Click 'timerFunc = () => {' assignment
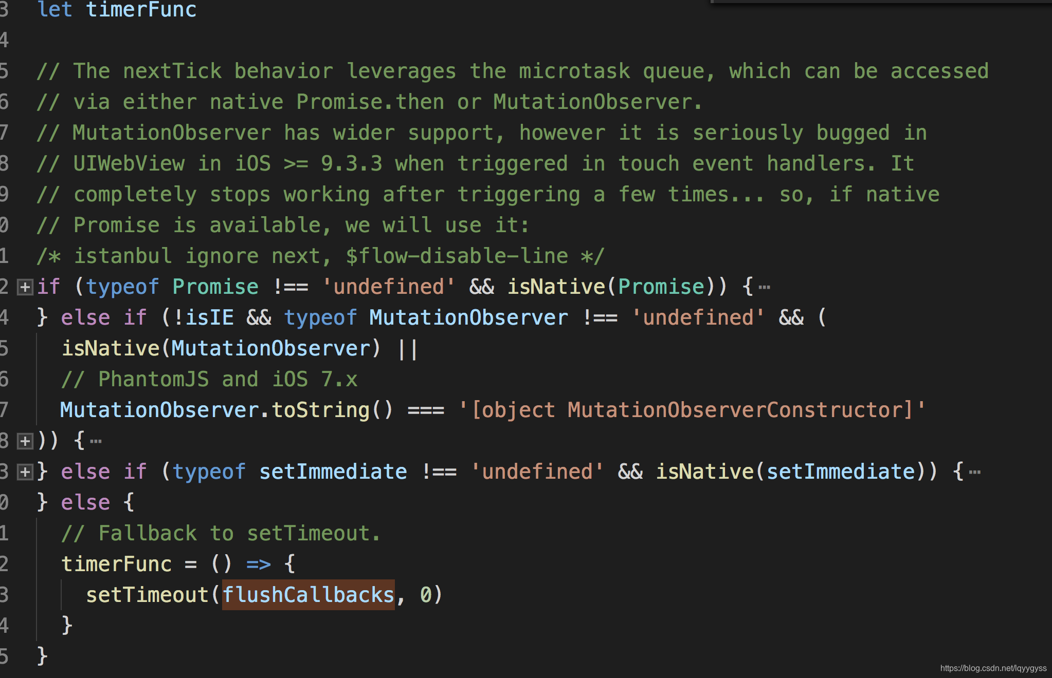The height and width of the screenshot is (678, 1052). [178, 564]
